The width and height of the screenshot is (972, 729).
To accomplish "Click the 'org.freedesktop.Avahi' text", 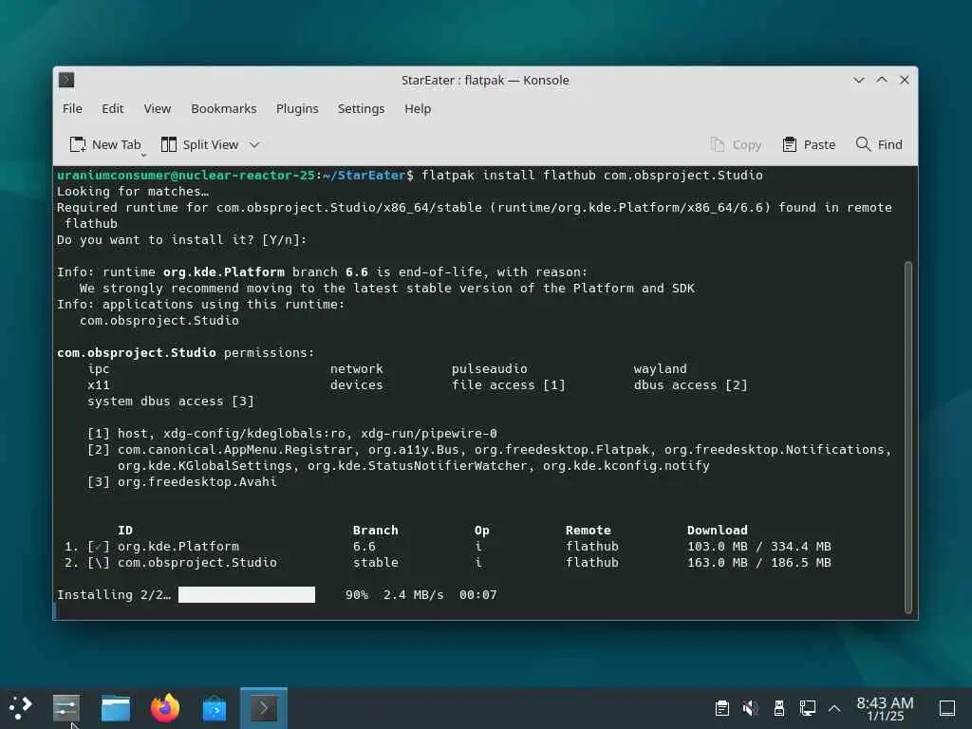I will (197, 481).
